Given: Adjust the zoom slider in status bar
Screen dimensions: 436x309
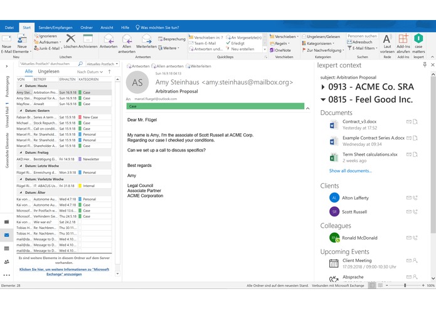Looking at the screenshot, I should (x=405, y=285).
